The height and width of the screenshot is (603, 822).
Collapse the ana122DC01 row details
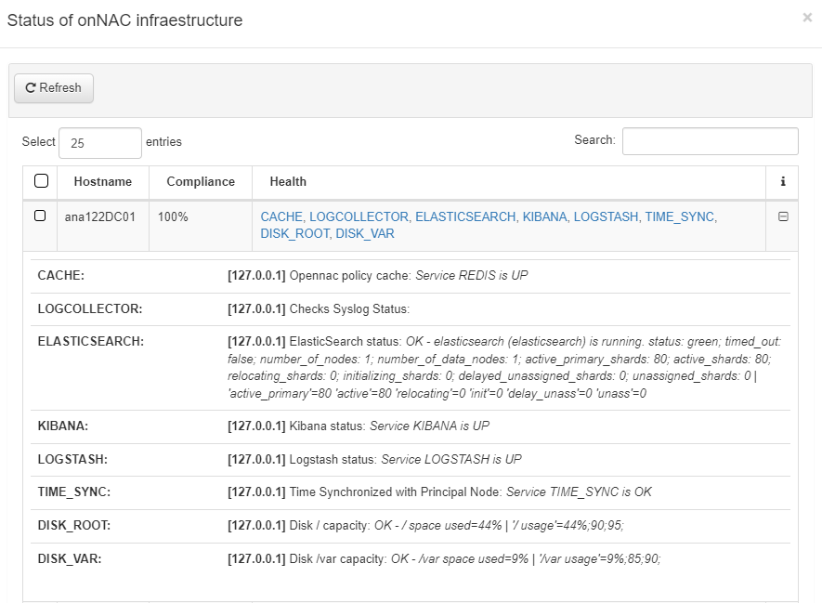(x=783, y=216)
